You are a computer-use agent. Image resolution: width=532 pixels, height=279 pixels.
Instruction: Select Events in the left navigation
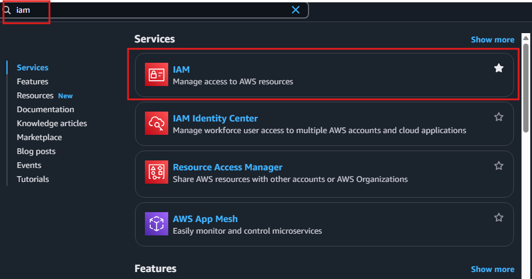pyautogui.click(x=29, y=165)
